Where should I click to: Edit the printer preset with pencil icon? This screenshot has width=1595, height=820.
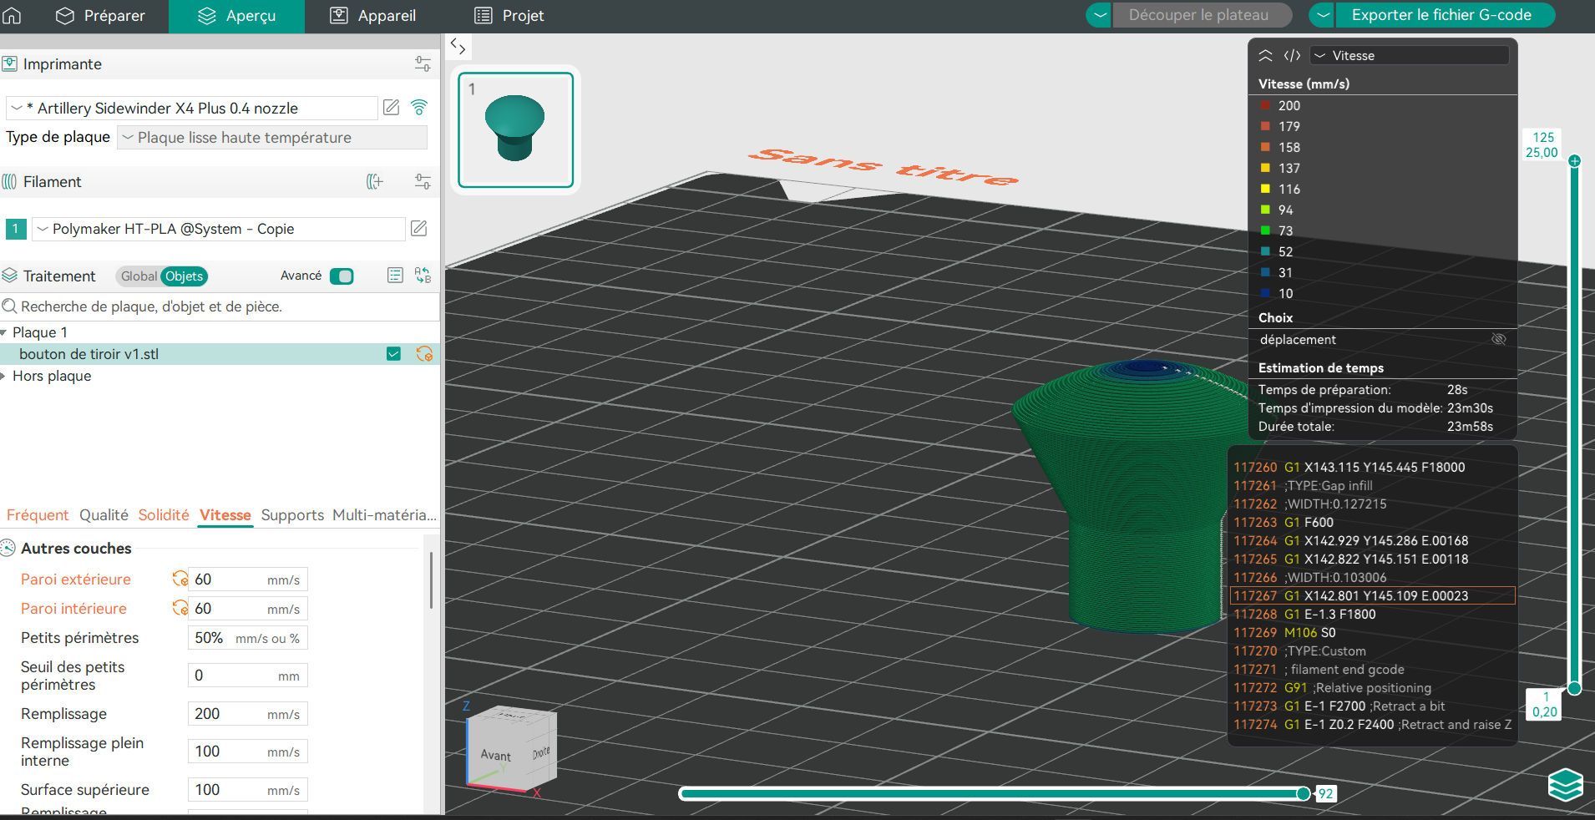[x=391, y=107]
